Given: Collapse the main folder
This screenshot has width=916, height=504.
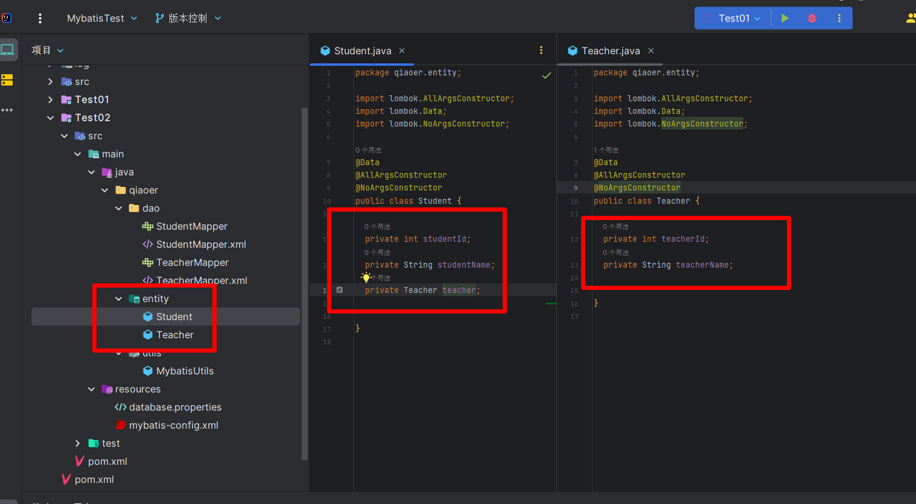Looking at the screenshot, I should 78,154.
